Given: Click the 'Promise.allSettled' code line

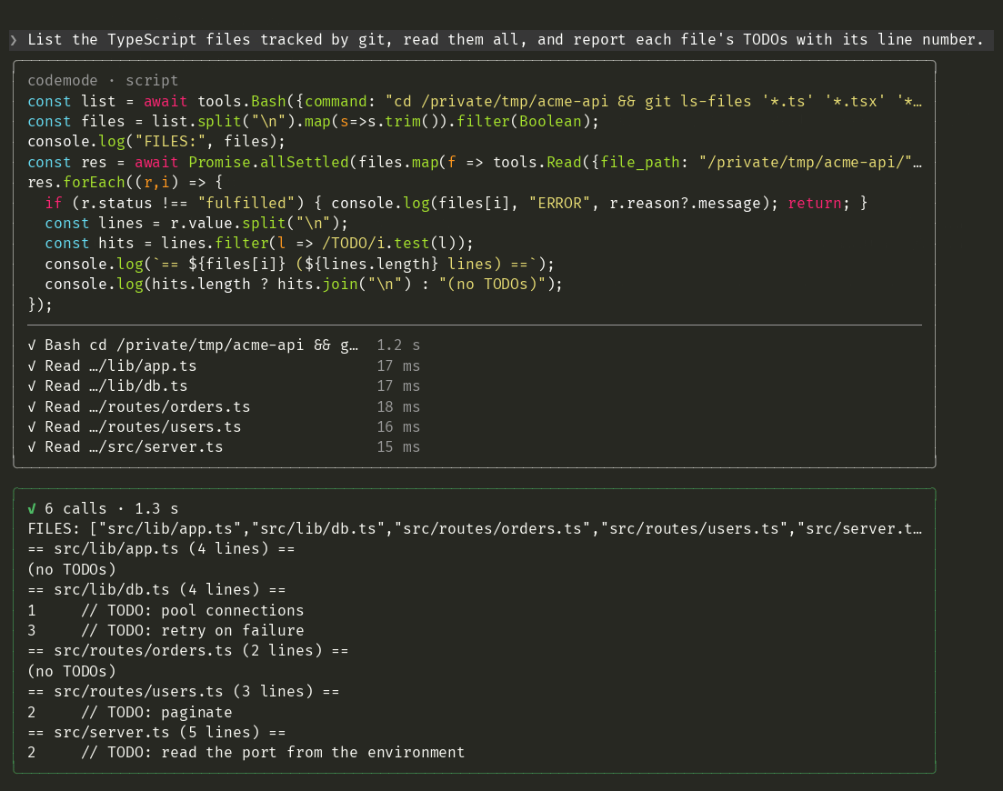Looking at the screenshot, I should click(x=475, y=163).
